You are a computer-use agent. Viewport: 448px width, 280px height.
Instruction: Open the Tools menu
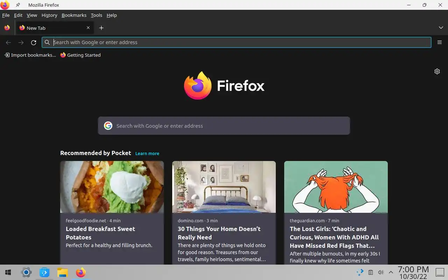pyautogui.click(x=96, y=15)
